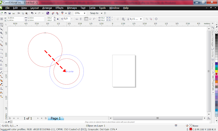This screenshot has height=131, width=218.
Task: Click the Print icon in toolbar
Action: click(x=14, y=13)
